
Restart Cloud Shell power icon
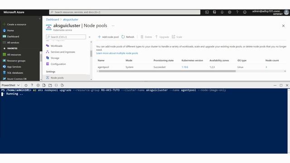pos(26,85)
